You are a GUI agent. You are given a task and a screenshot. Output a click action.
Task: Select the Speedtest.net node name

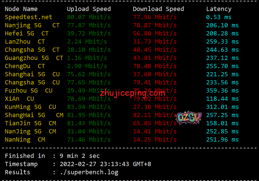[28, 17]
